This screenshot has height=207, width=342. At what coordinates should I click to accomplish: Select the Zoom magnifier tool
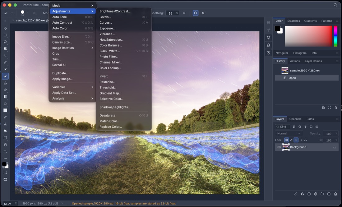[5, 151]
